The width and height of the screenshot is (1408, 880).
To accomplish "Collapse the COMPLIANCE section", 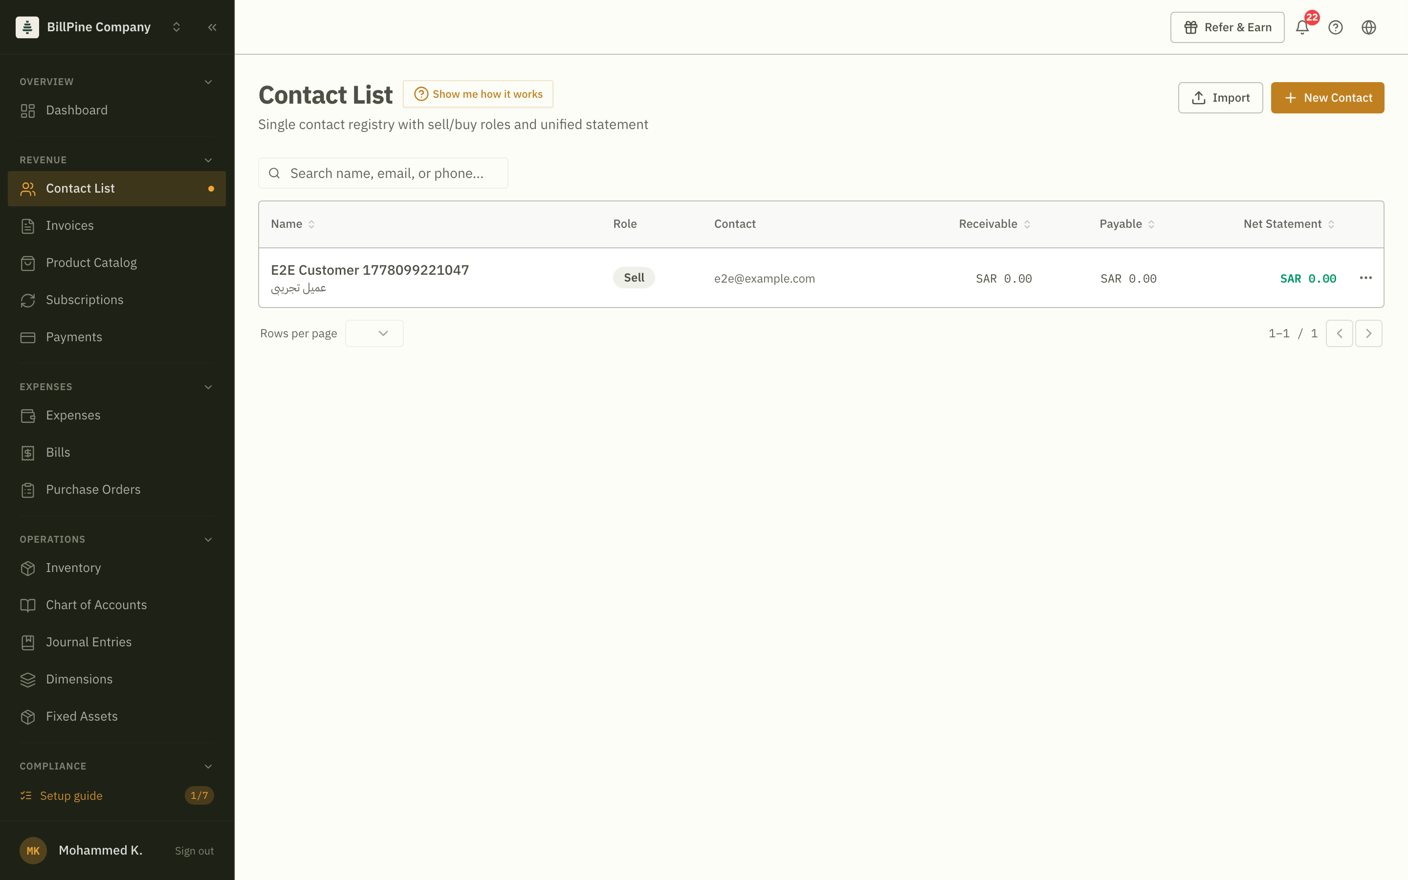I will pyautogui.click(x=208, y=767).
